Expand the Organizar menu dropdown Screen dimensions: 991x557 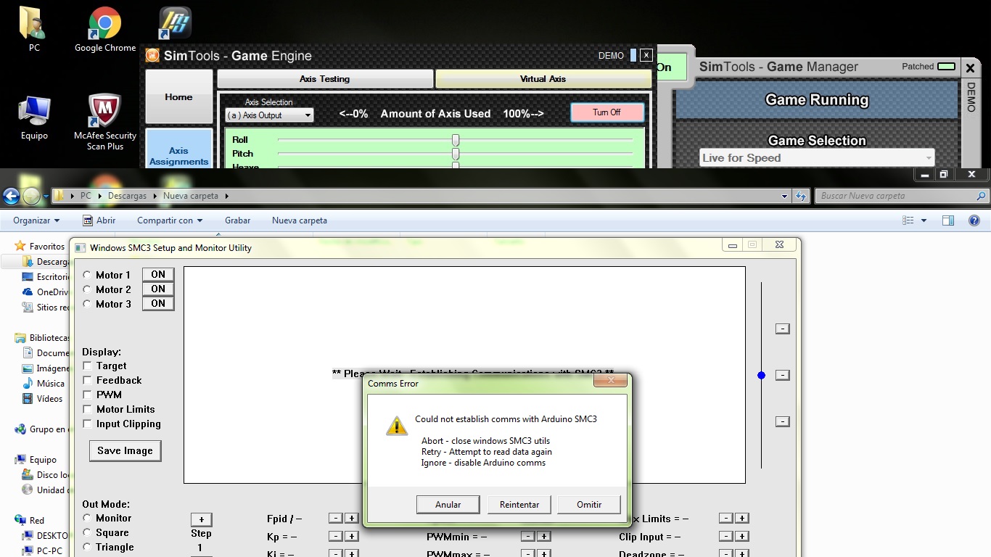point(36,220)
